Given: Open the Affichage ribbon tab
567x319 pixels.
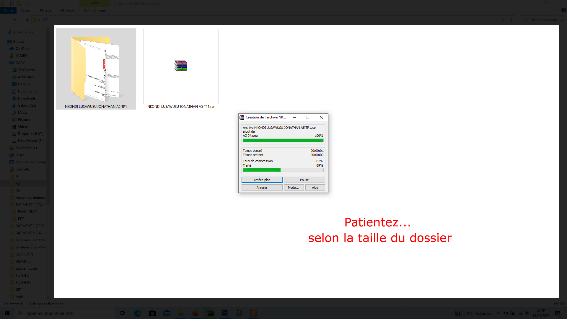Looking at the screenshot, I should [x=67, y=10].
